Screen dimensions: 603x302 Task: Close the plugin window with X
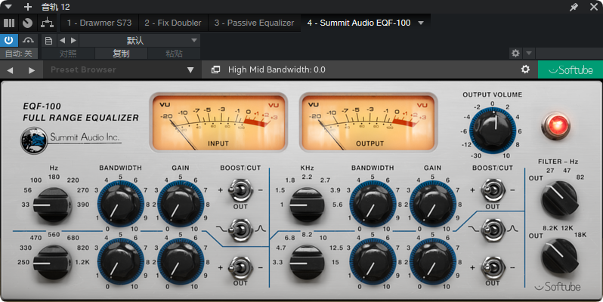pyautogui.click(x=593, y=7)
